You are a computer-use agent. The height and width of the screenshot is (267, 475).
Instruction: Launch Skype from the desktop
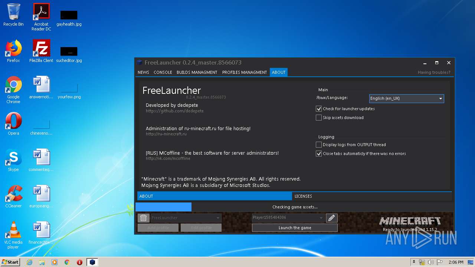click(x=13, y=160)
